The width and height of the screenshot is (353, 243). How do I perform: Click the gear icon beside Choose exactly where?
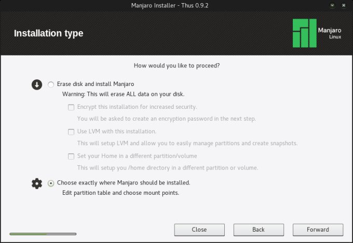tap(37, 183)
